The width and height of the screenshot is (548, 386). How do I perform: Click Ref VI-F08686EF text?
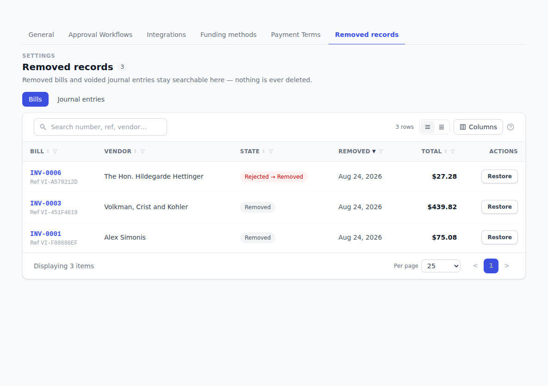coord(54,243)
